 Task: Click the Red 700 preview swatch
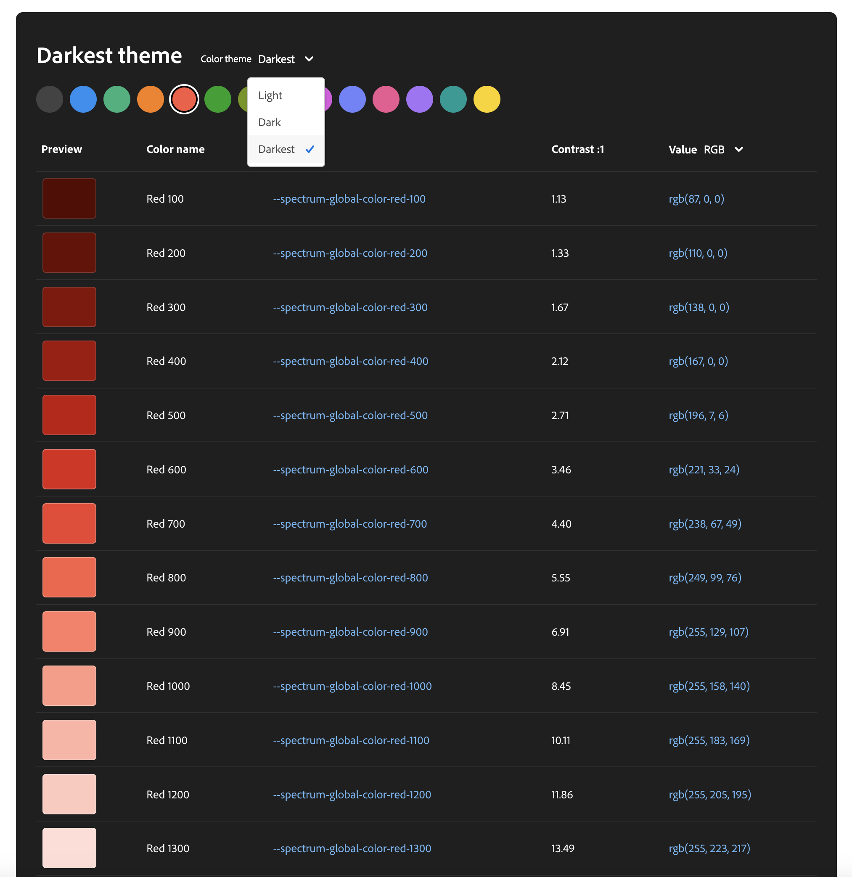(69, 523)
